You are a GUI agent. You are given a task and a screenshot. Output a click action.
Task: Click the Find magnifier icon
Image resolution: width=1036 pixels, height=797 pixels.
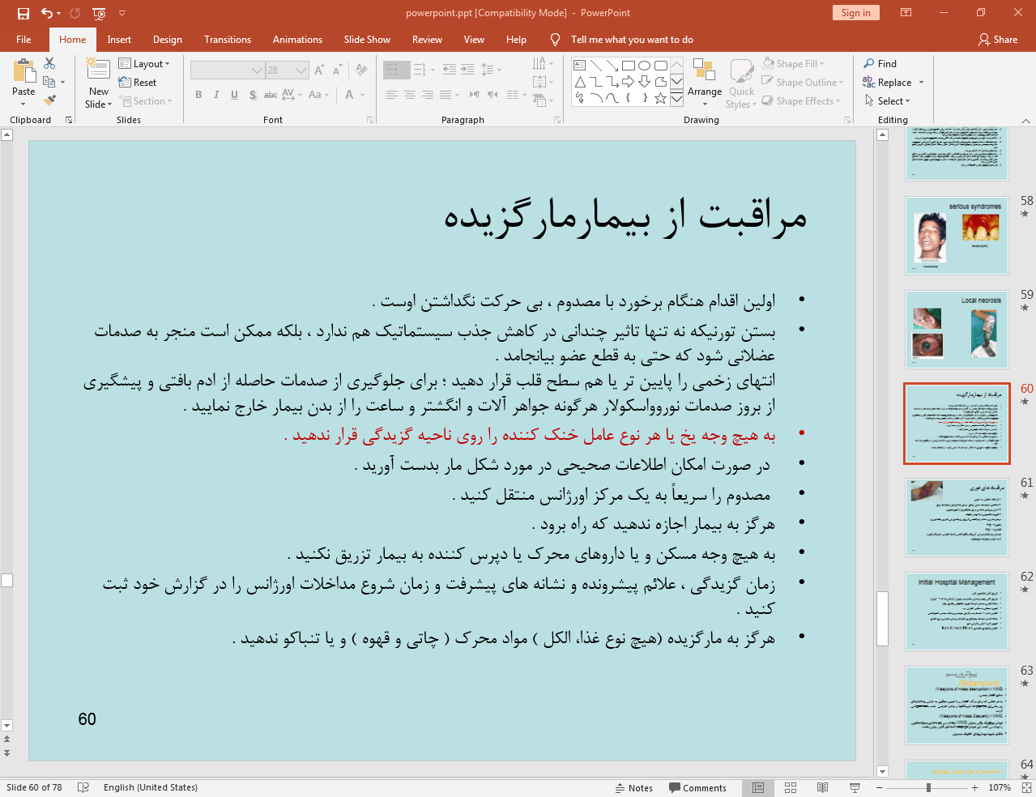click(869, 64)
